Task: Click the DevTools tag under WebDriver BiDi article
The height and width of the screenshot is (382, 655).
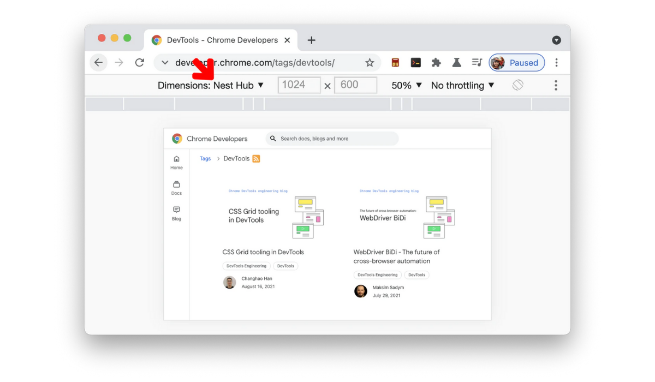Action: 416,275
